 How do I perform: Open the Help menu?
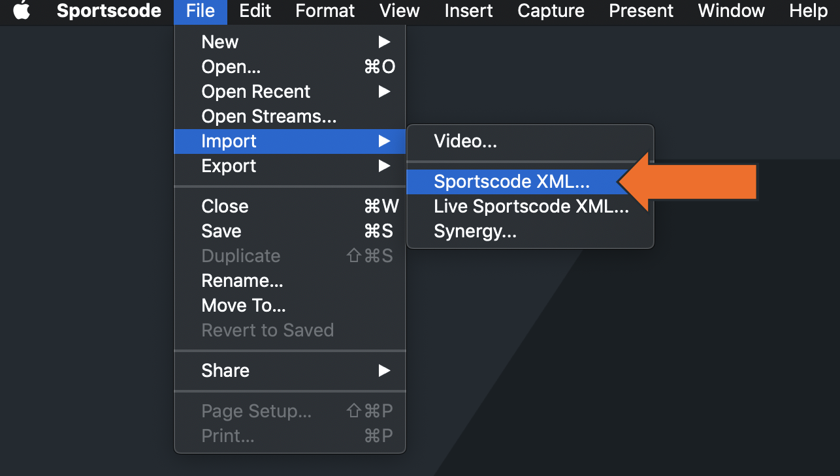click(808, 10)
